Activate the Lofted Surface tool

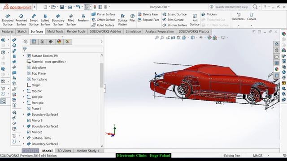pos(45,20)
